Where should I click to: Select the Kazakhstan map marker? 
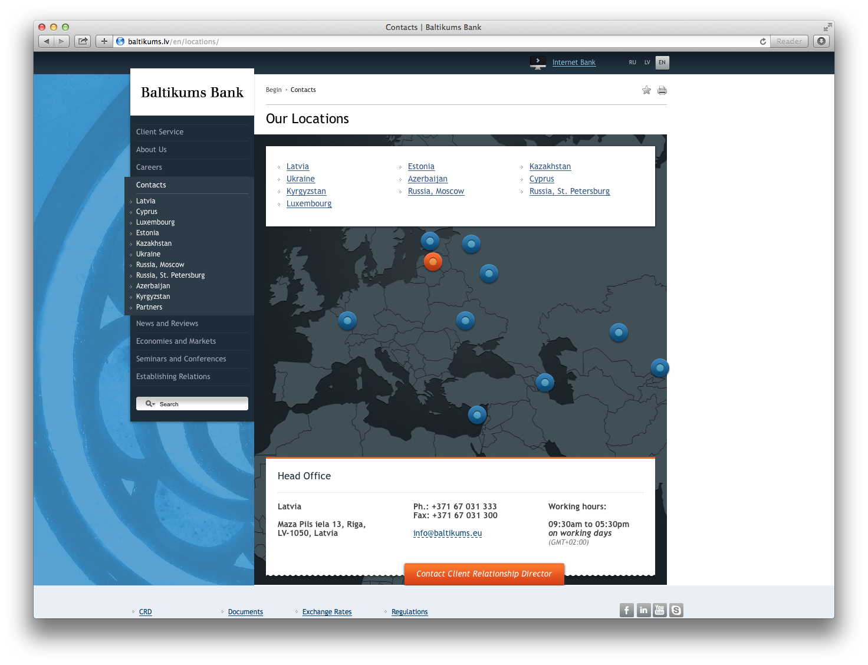click(619, 332)
